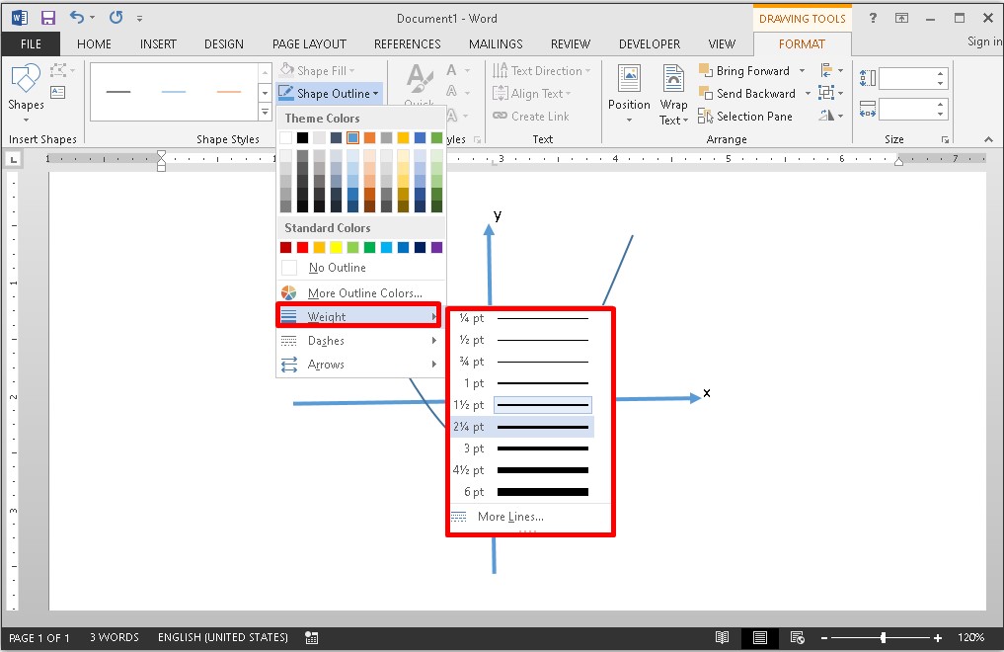Pick the red standard color swatch
The image size is (1004, 652).
point(303,248)
